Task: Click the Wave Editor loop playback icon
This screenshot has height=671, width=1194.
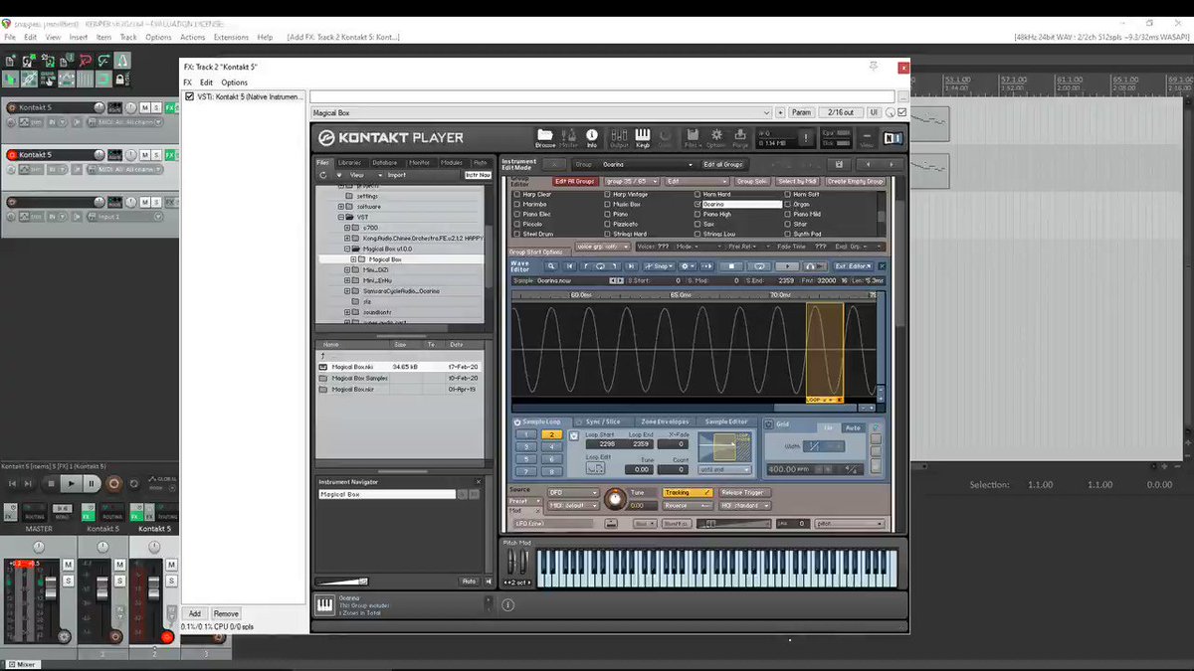Action: tap(759, 266)
